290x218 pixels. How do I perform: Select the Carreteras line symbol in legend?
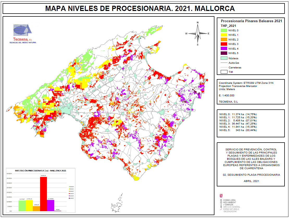point(224,67)
